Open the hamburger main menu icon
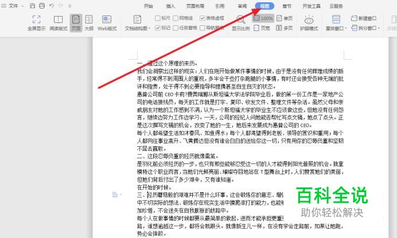This screenshot has width=397, height=238. (3, 6)
